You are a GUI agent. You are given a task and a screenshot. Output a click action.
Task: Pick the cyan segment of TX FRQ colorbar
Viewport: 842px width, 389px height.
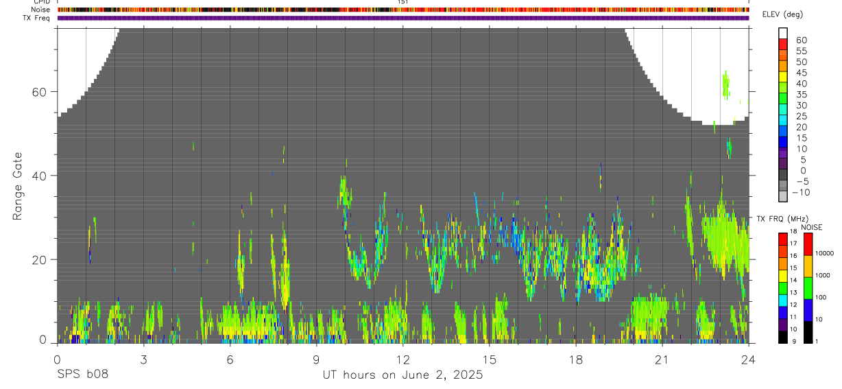click(x=782, y=300)
